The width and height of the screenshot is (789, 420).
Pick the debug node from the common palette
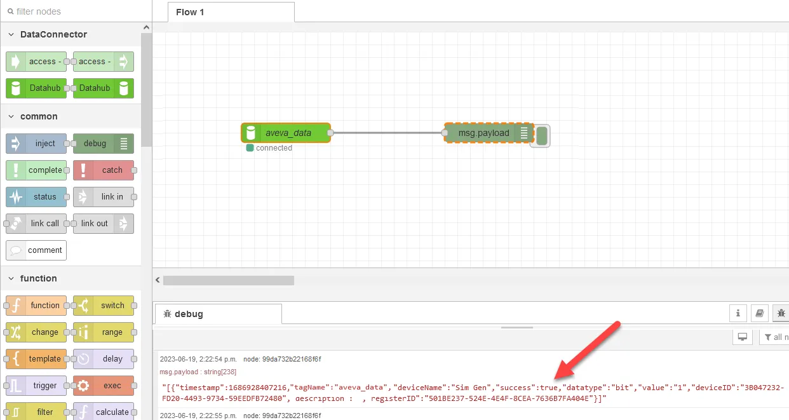click(104, 144)
